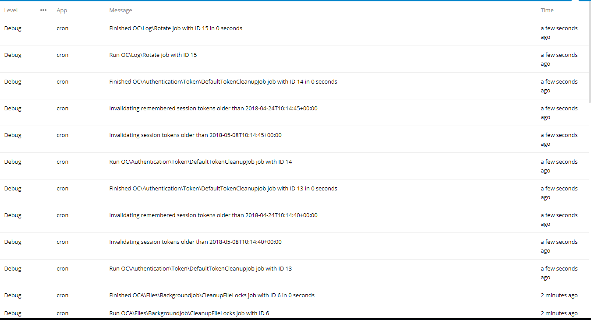Select session tokens message dated 2018-05-08T10:14:45

pyautogui.click(x=195, y=135)
